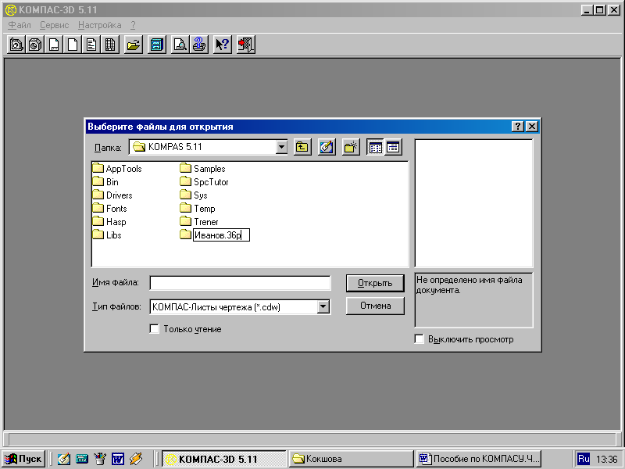Screen dimensions: 625x469
Task: Click the exit program door icon
Action: pos(246,45)
